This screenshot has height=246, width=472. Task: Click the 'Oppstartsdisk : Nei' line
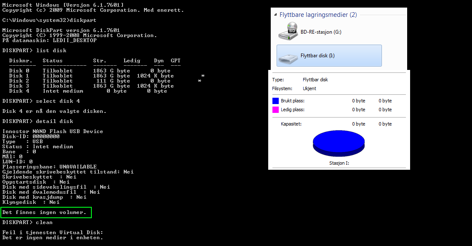[x=36, y=182]
